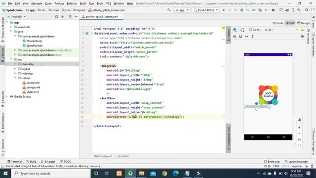Zoom in the preview with the plus button
Screen dimensions: 316x178
299,128
